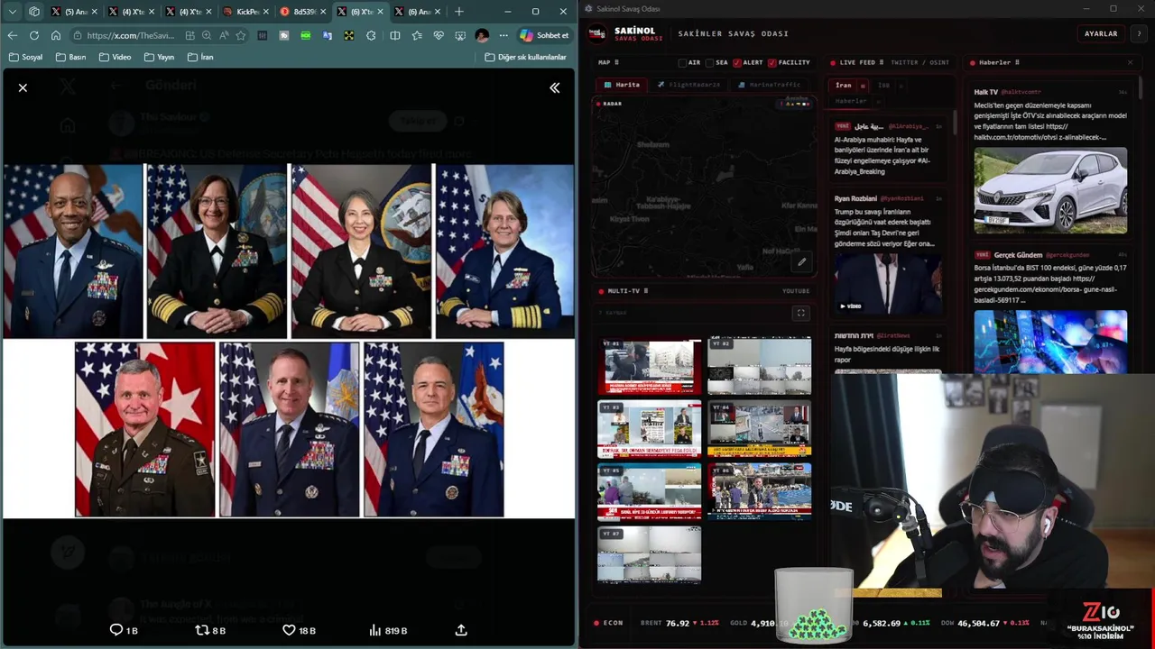
Task: Select the Harita map tab
Action: 622,85
